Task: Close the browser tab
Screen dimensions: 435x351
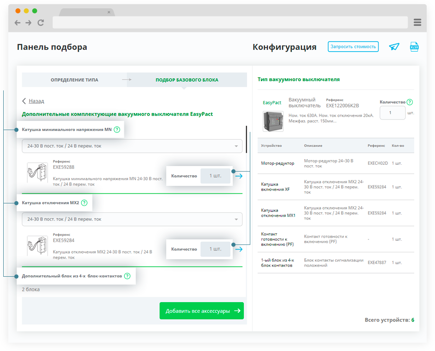Action: [x=109, y=12]
